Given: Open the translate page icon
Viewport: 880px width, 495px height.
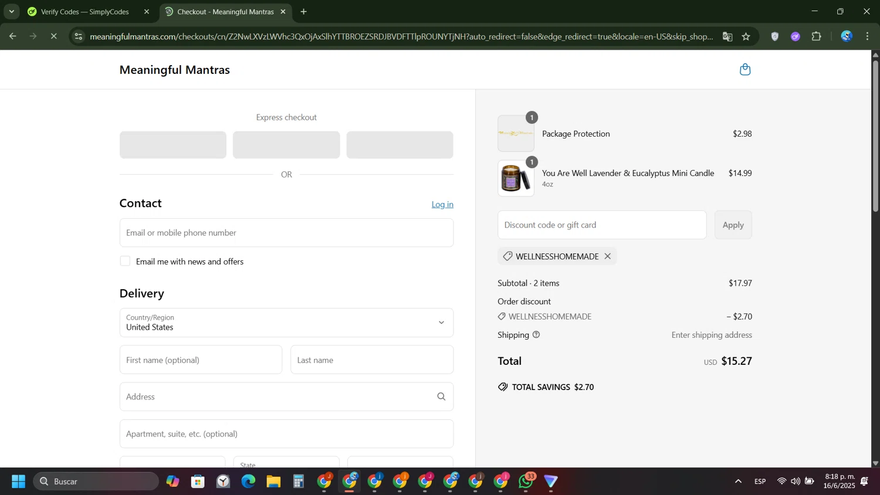Looking at the screenshot, I should pos(727,36).
